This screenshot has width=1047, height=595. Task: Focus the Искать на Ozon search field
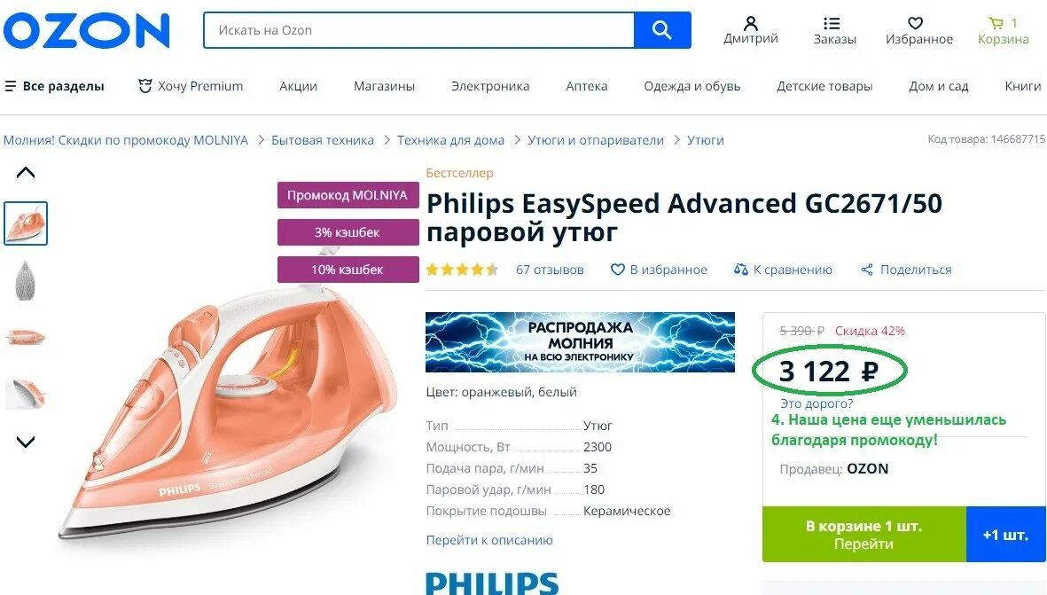tap(419, 30)
